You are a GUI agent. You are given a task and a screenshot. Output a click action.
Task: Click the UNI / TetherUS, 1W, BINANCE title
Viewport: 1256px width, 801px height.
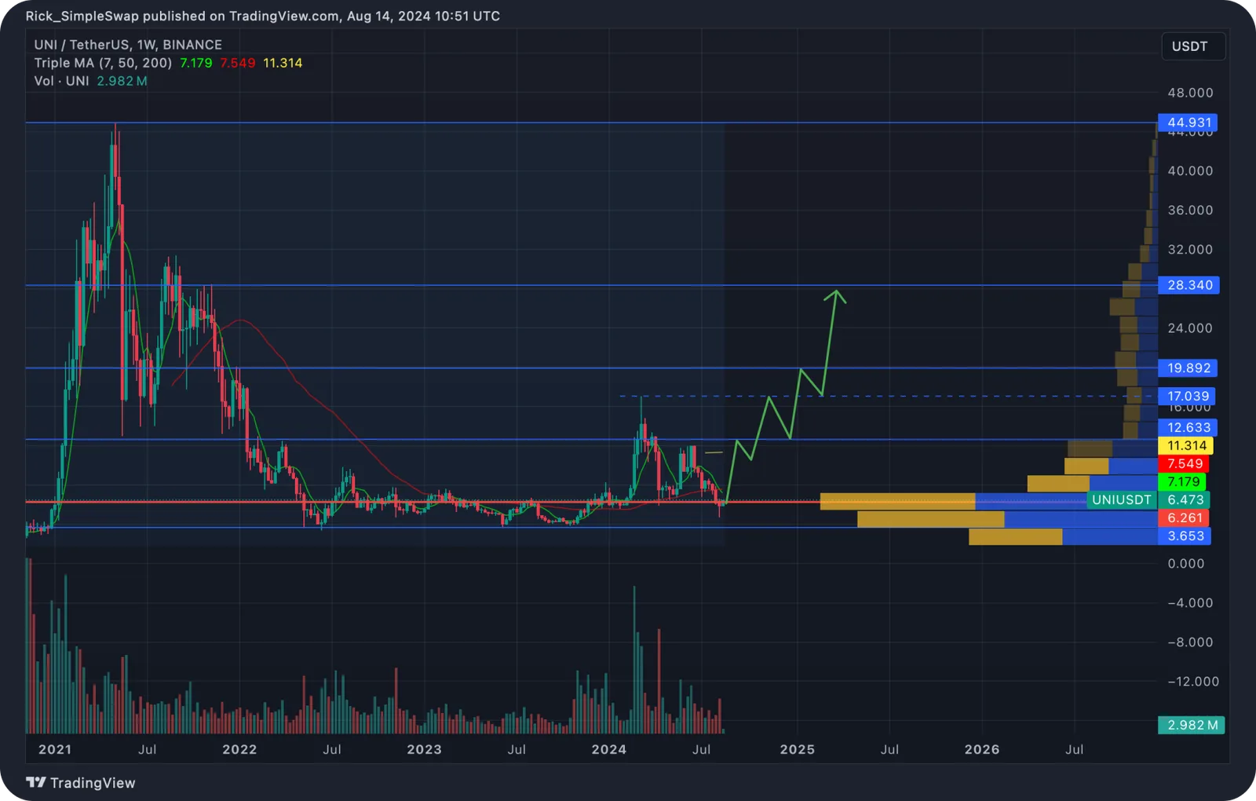pyautogui.click(x=128, y=45)
